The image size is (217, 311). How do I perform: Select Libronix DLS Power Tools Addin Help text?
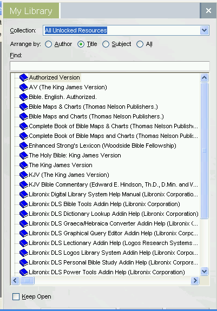coord(107,272)
